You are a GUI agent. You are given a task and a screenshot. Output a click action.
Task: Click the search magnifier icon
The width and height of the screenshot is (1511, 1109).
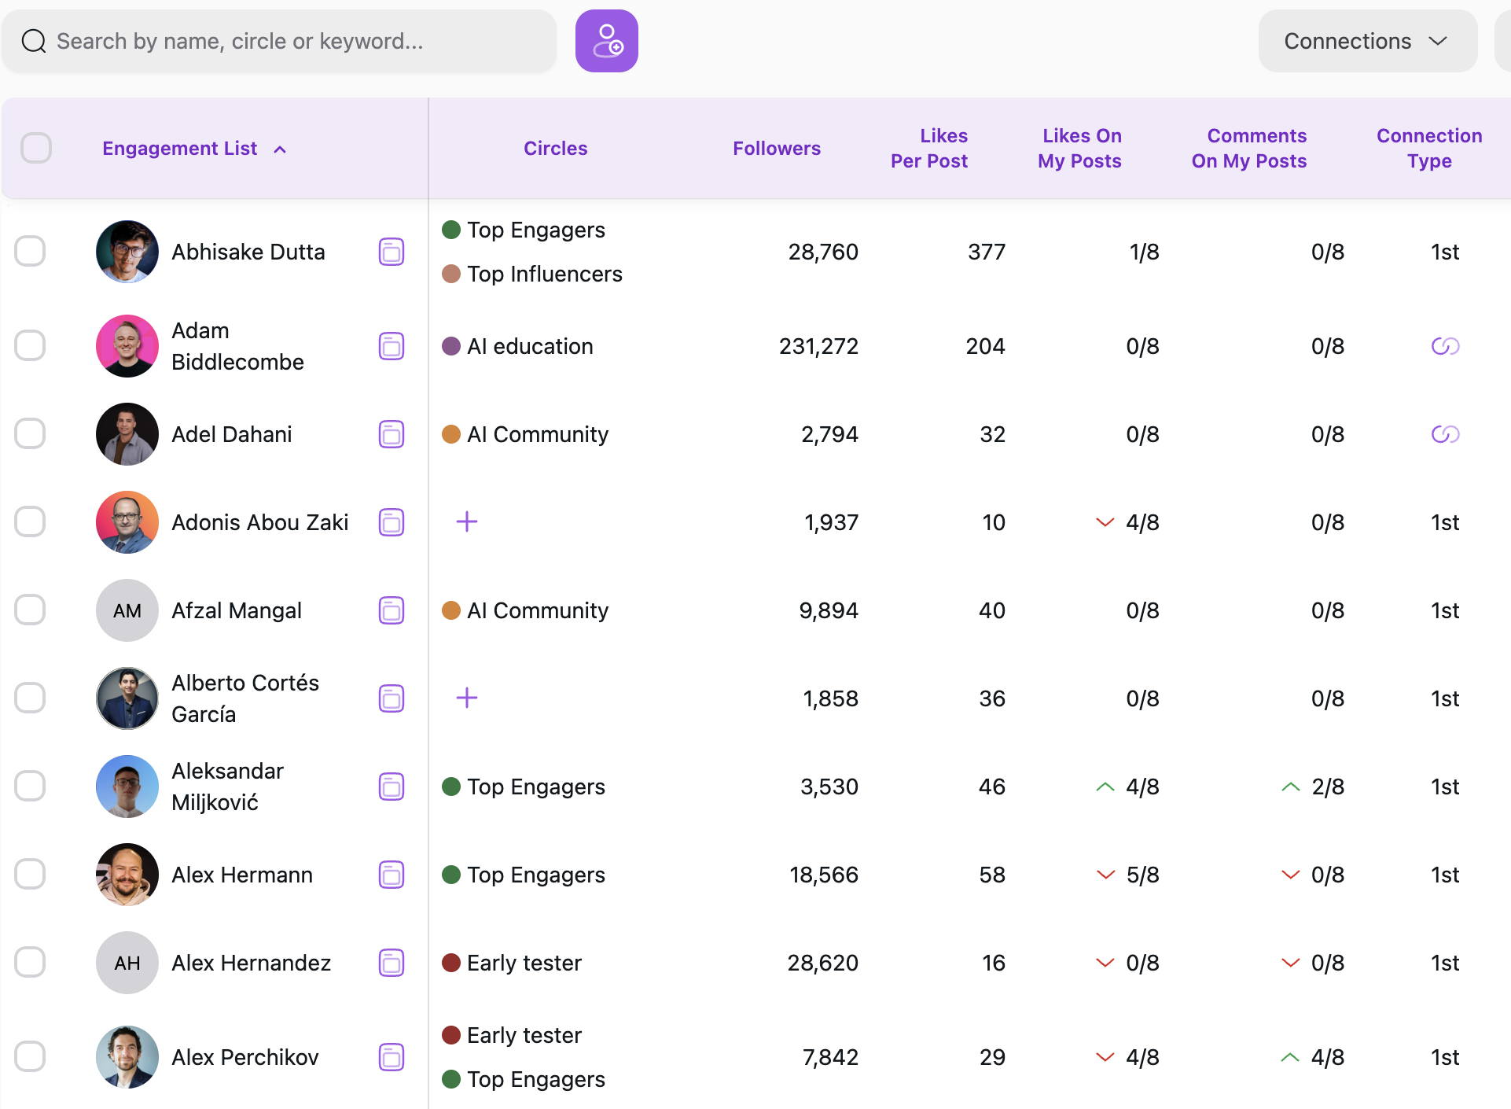click(x=34, y=41)
